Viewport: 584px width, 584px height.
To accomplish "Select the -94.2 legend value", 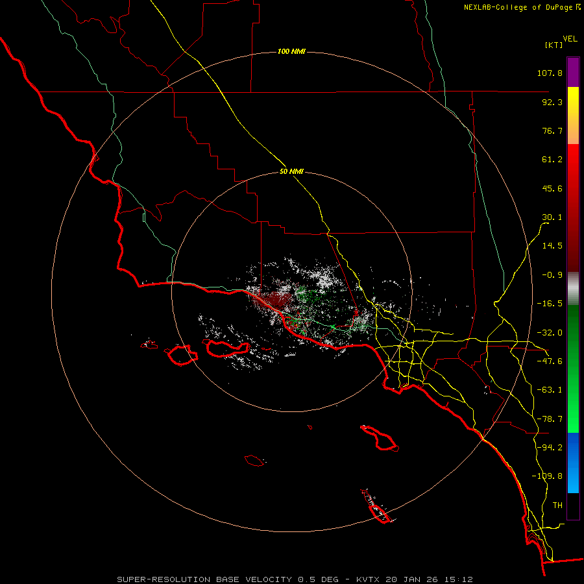I will pyautogui.click(x=550, y=447).
